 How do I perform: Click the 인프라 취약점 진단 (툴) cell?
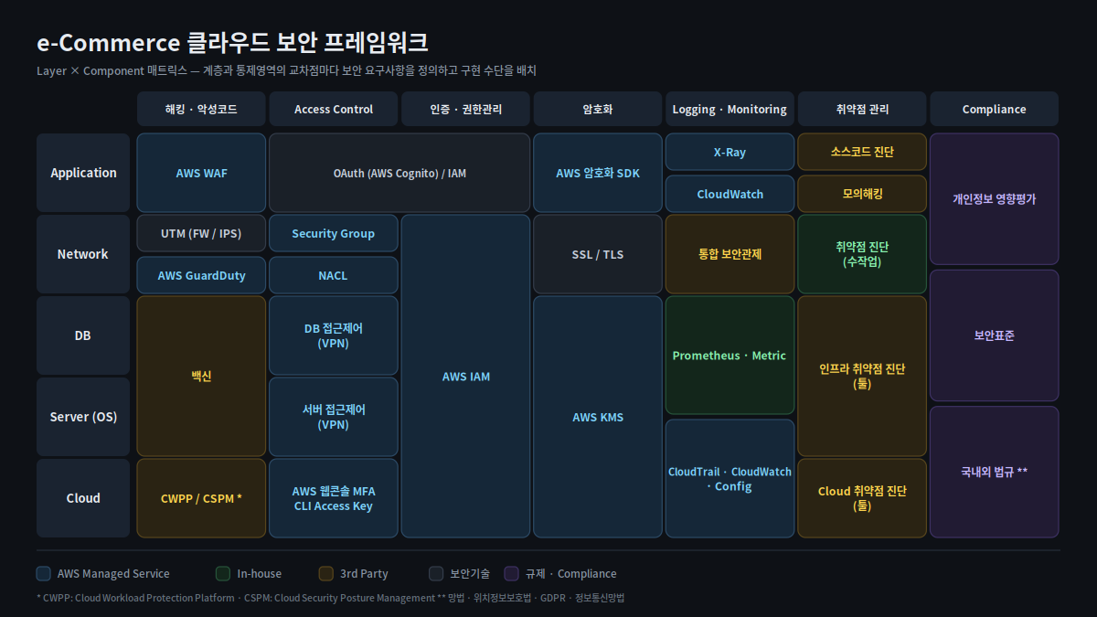point(862,377)
